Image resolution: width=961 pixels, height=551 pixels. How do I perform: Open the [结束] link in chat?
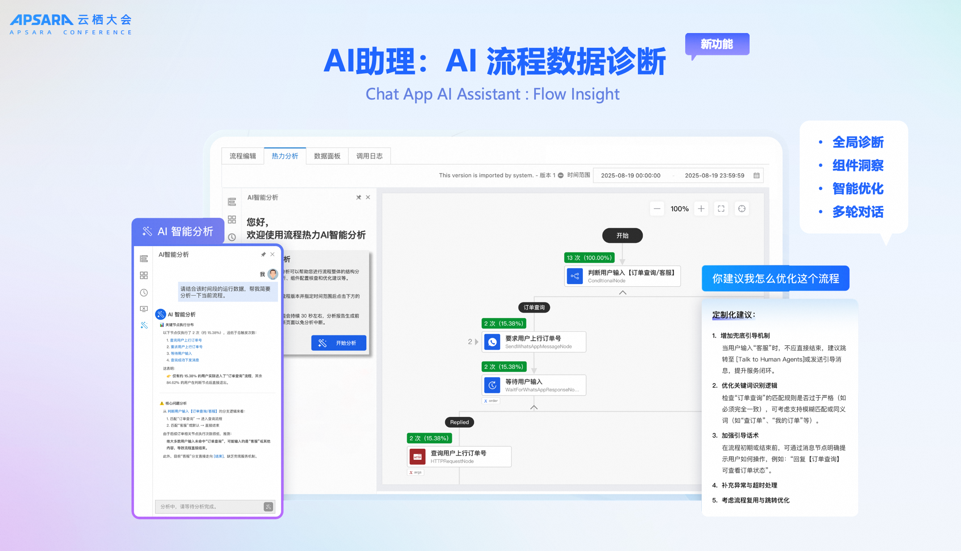pyautogui.click(x=219, y=456)
